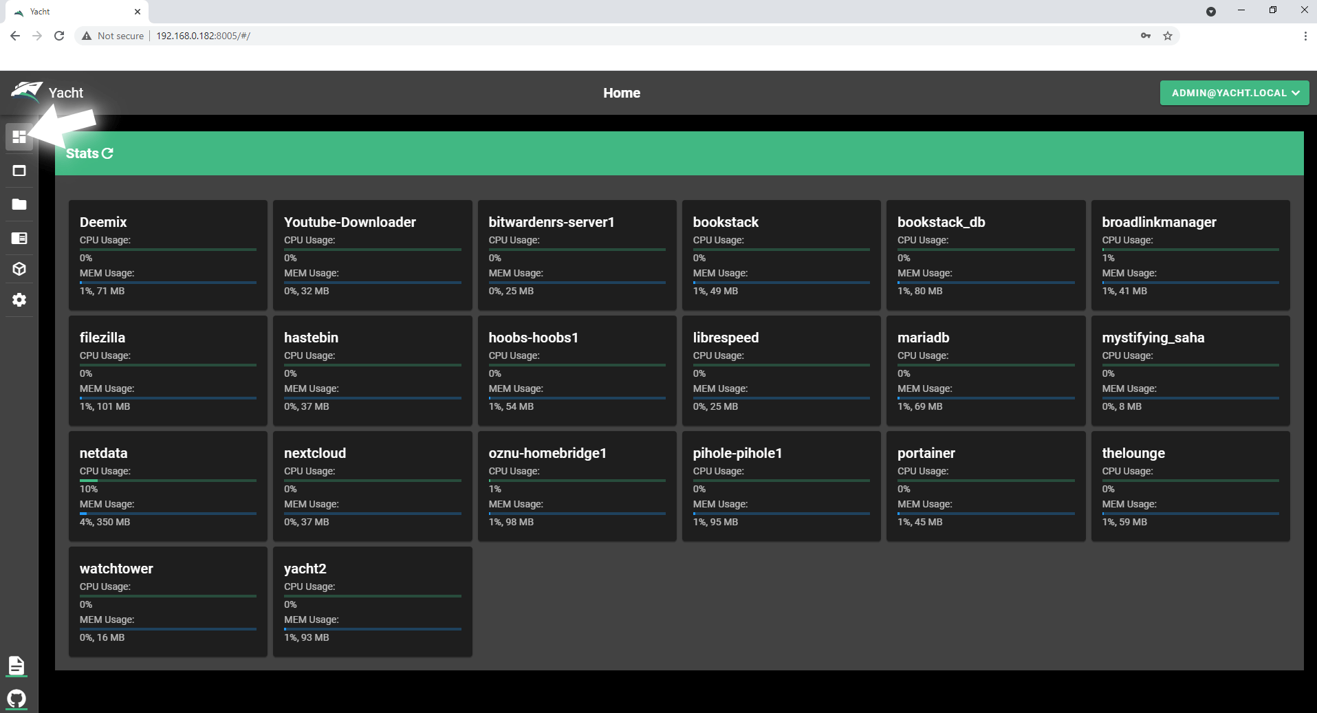Click yacht2's 1%, 93 MB value

[x=306, y=637]
